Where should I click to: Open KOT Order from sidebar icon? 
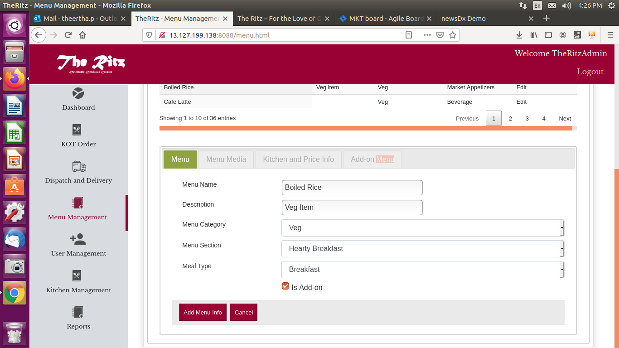77,130
